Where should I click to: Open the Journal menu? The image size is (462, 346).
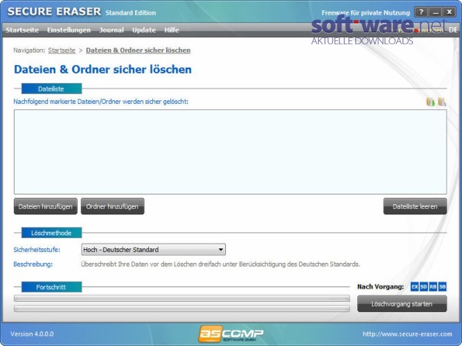point(112,30)
